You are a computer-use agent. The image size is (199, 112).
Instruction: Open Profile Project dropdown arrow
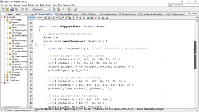[78, 9]
